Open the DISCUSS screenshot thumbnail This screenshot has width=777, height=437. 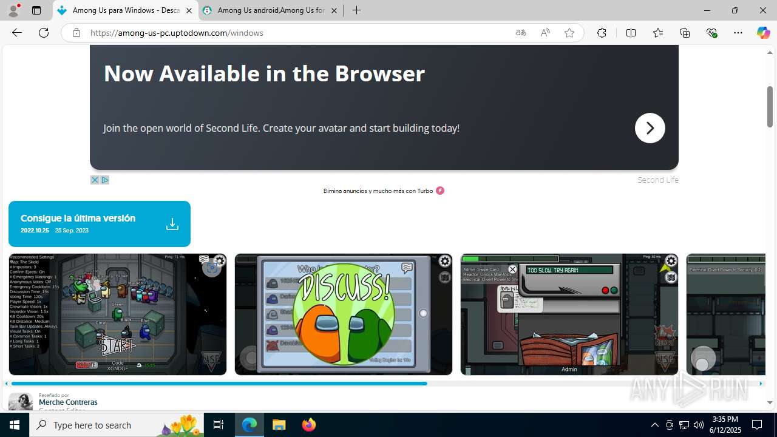tap(344, 314)
